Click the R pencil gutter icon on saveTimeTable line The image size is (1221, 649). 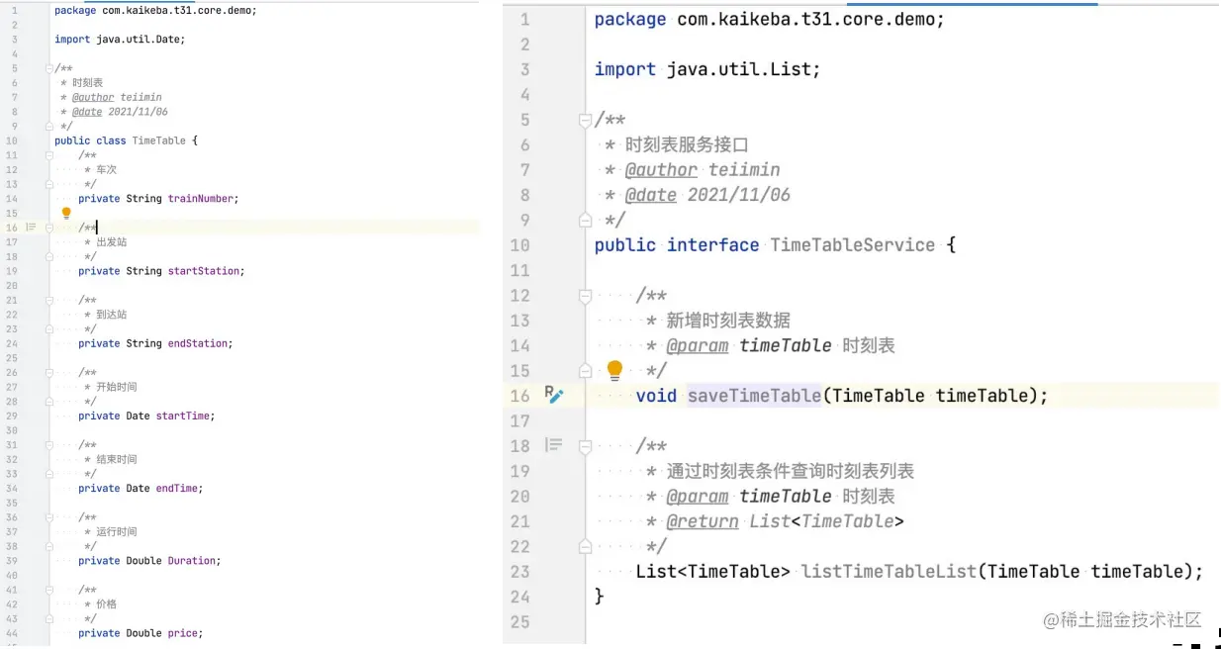(553, 395)
